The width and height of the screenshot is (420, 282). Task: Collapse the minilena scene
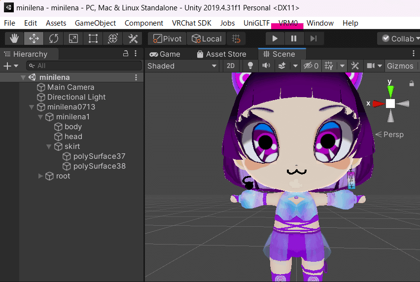tap(23, 77)
